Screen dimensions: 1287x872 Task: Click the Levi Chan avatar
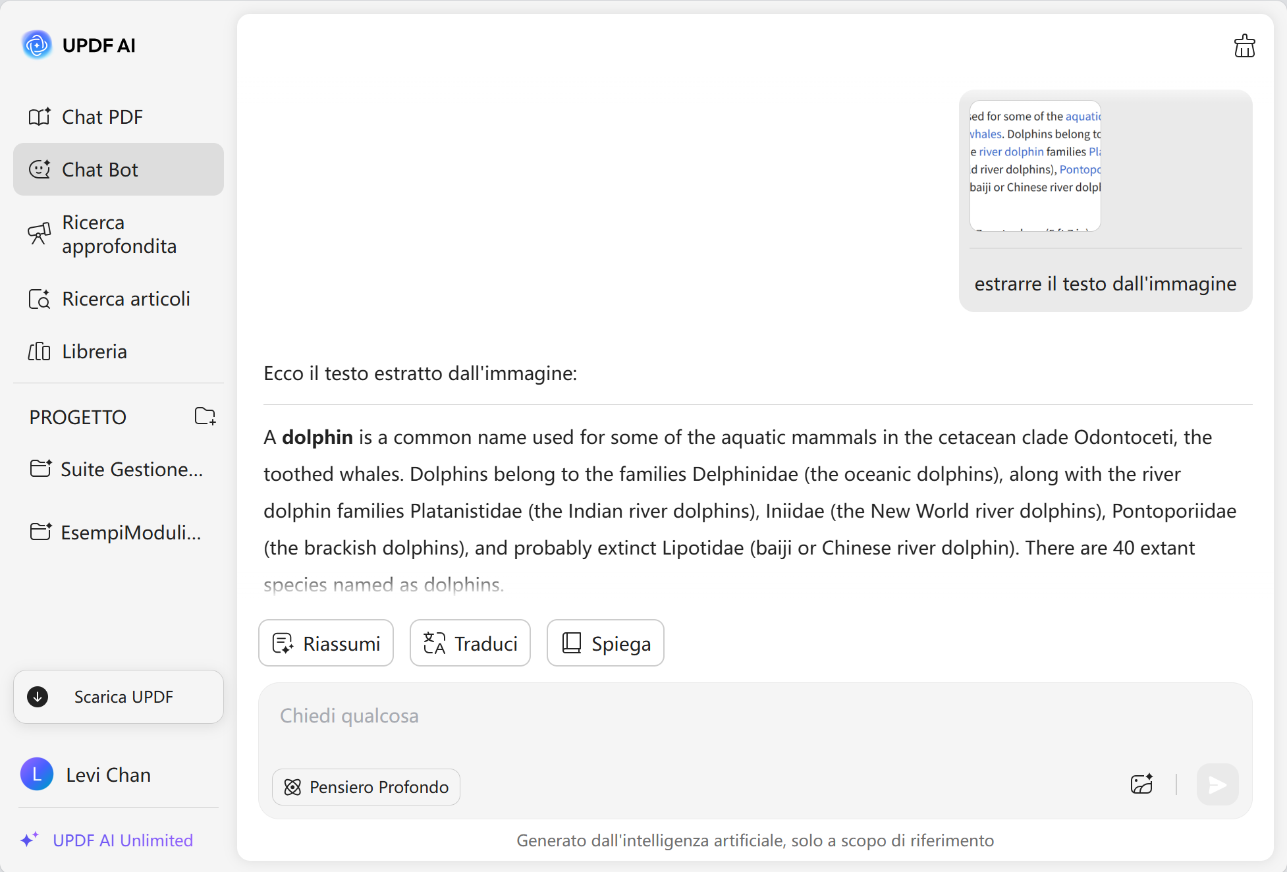37,775
